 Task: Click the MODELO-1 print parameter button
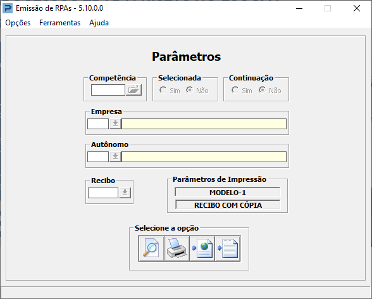pyautogui.click(x=228, y=193)
